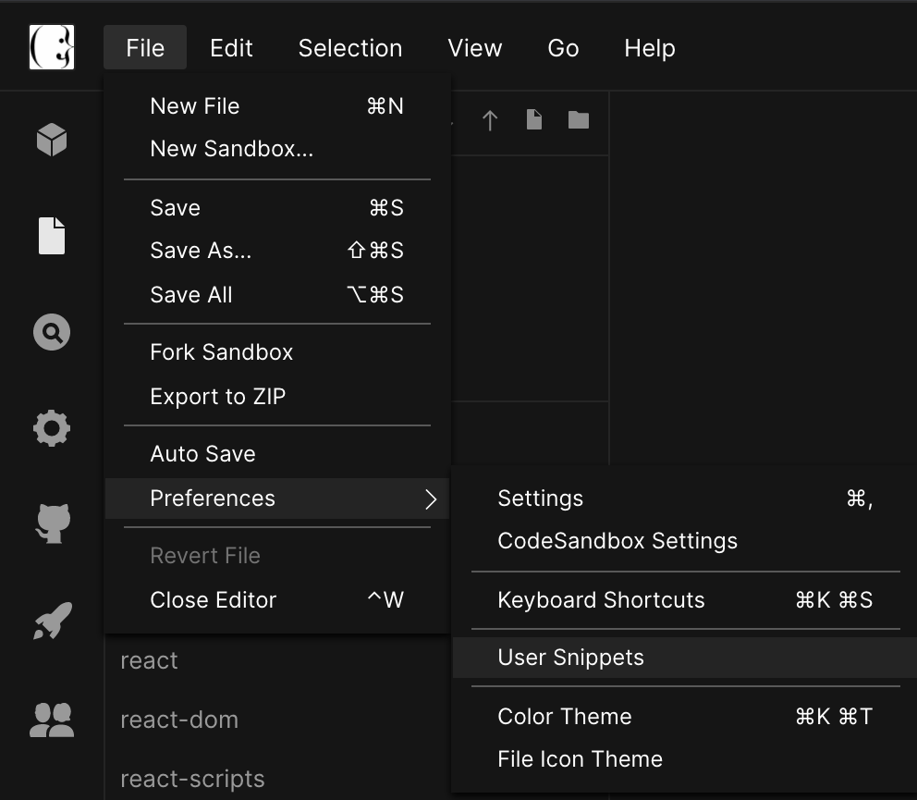Click the upload arrow icon in explorer toolbar
The width and height of the screenshot is (917, 800).
click(490, 120)
